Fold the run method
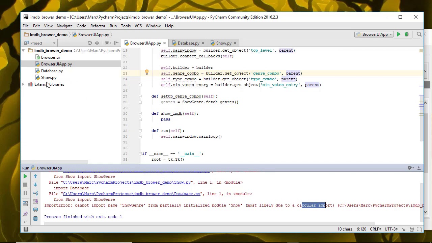Viewport: 432px width, 243px height. point(140,131)
